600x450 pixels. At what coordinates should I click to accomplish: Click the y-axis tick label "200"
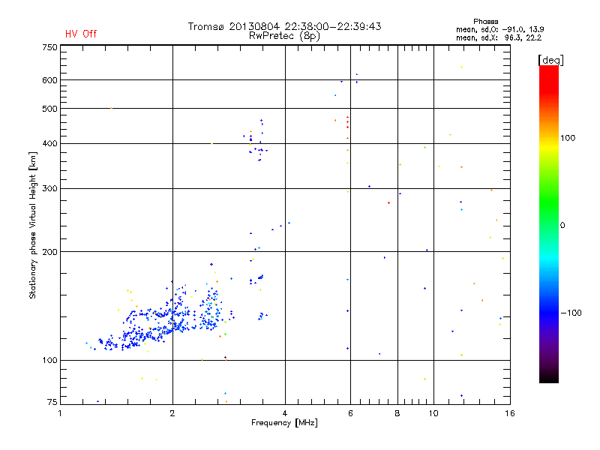point(49,252)
